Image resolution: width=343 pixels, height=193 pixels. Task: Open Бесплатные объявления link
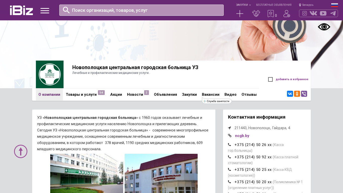(274, 5)
